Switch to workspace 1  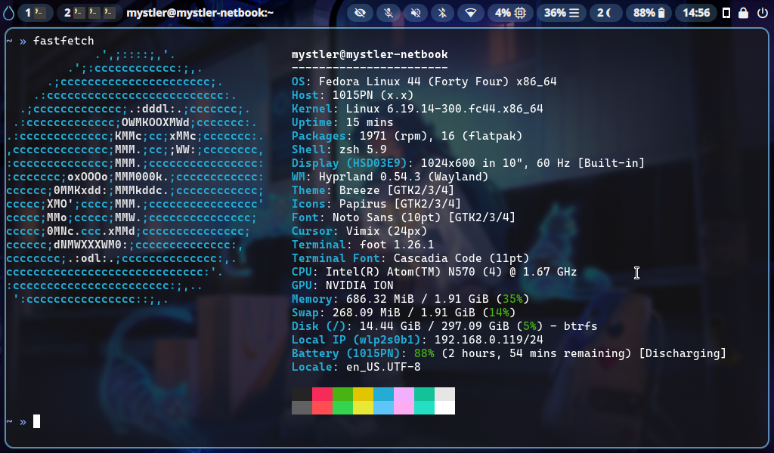coord(36,13)
